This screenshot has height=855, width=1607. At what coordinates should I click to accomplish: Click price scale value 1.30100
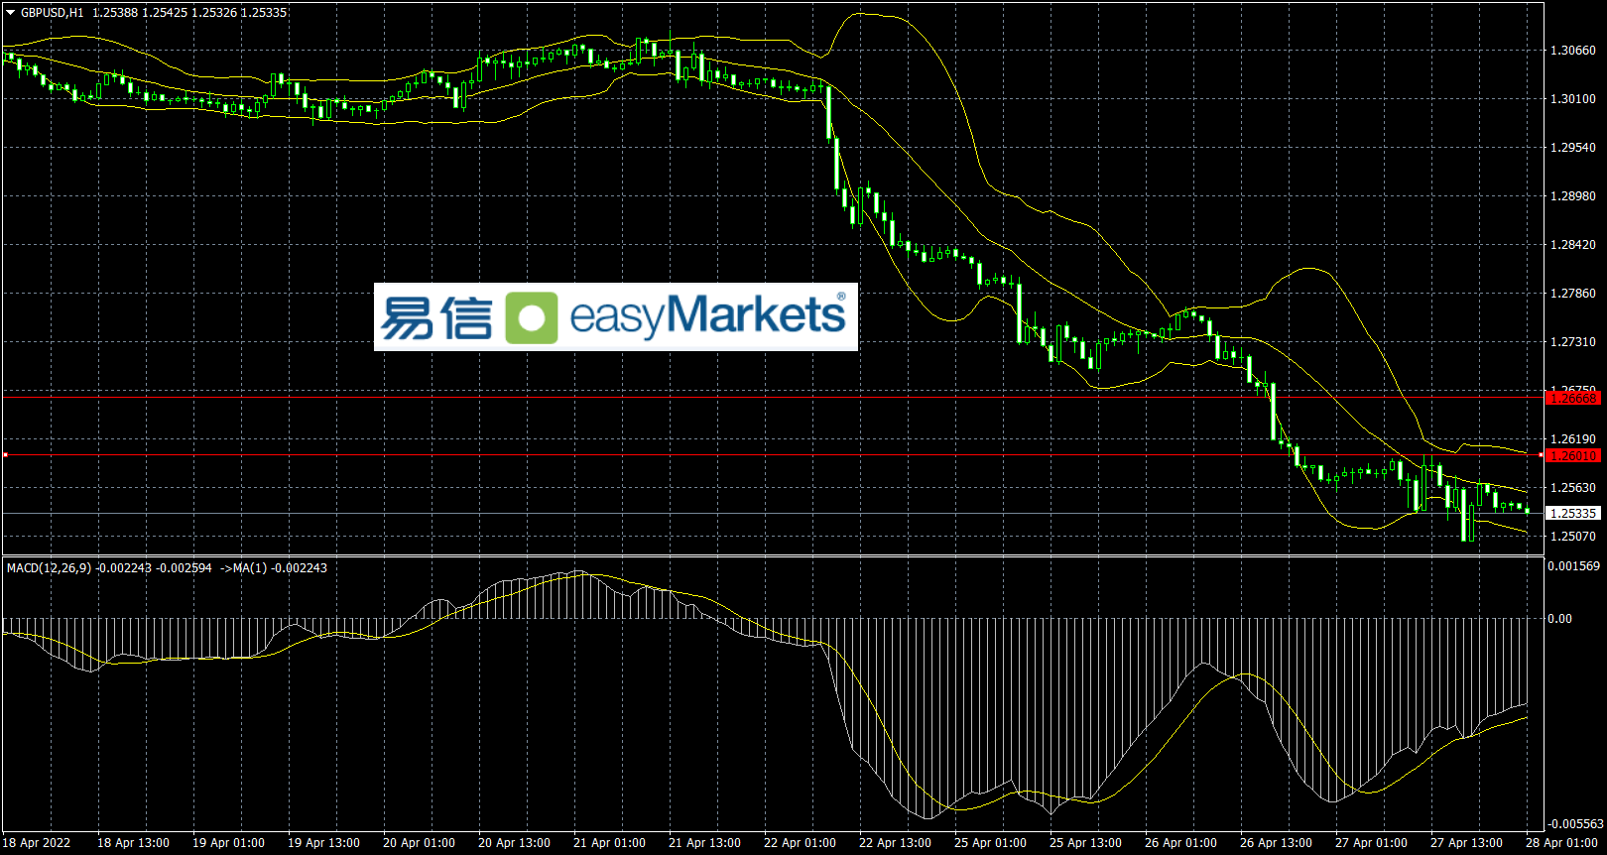click(x=1573, y=99)
